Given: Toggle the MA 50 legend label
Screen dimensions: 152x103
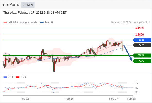Looking at the screenshot, I should [x=49, y=22].
